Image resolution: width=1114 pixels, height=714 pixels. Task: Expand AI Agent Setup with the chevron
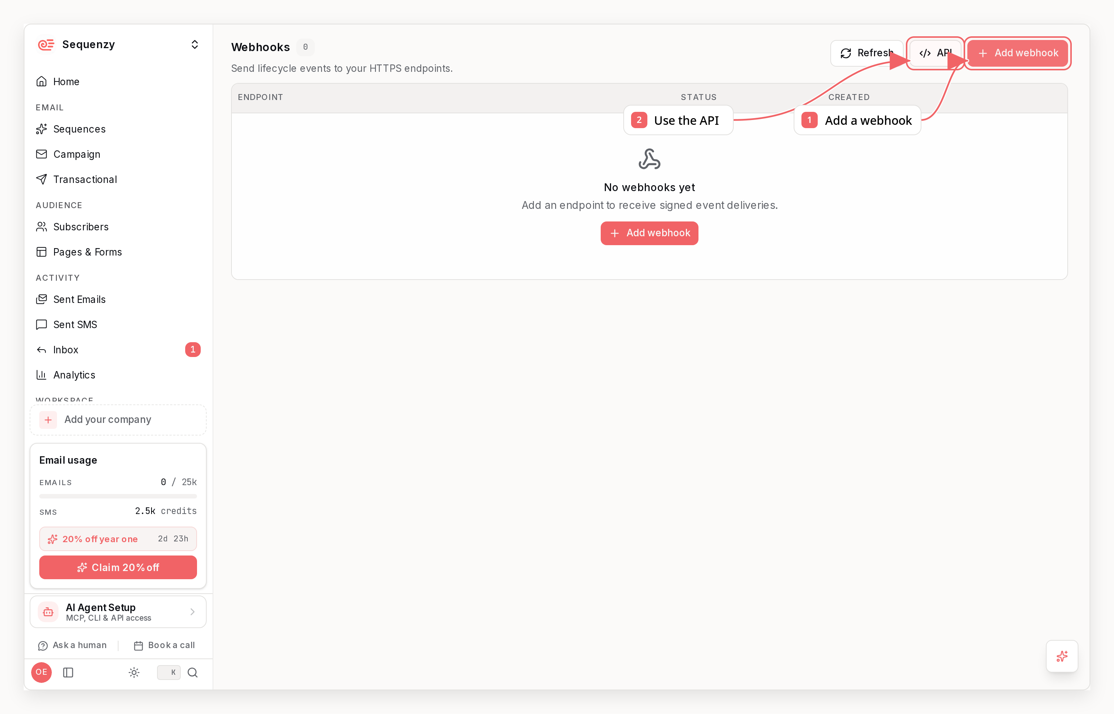(x=192, y=612)
